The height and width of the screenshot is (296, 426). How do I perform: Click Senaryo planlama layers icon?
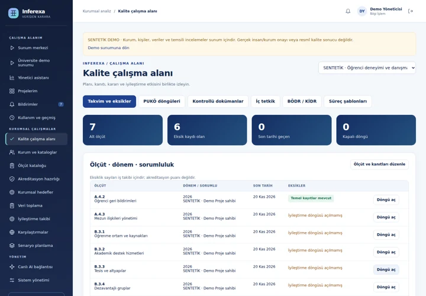[12, 246]
